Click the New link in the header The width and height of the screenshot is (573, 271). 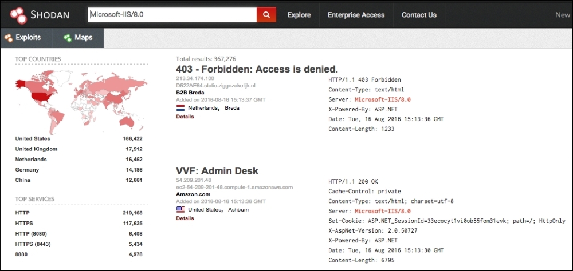pos(563,15)
